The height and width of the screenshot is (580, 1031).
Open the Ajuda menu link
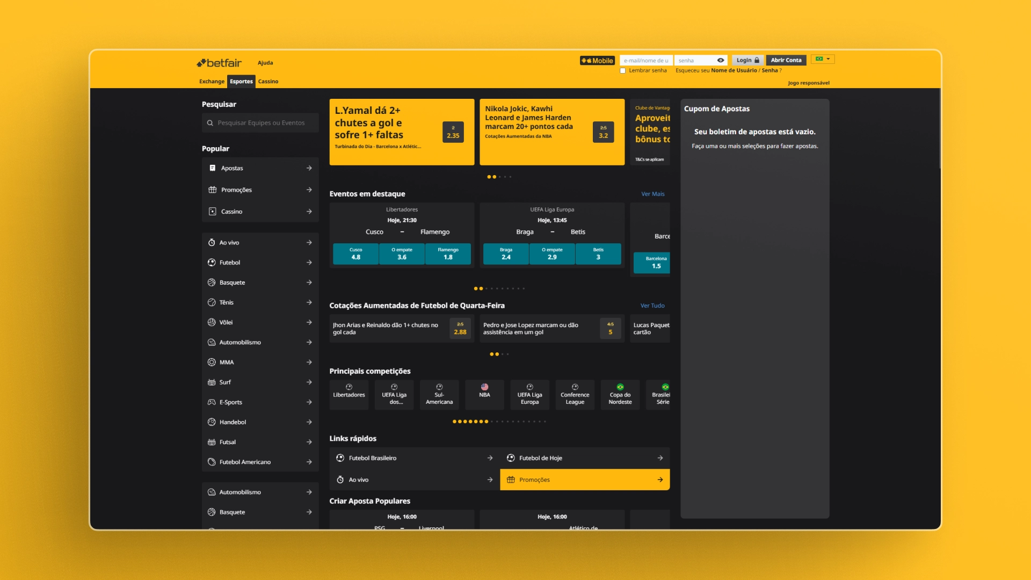click(x=265, y=63)
